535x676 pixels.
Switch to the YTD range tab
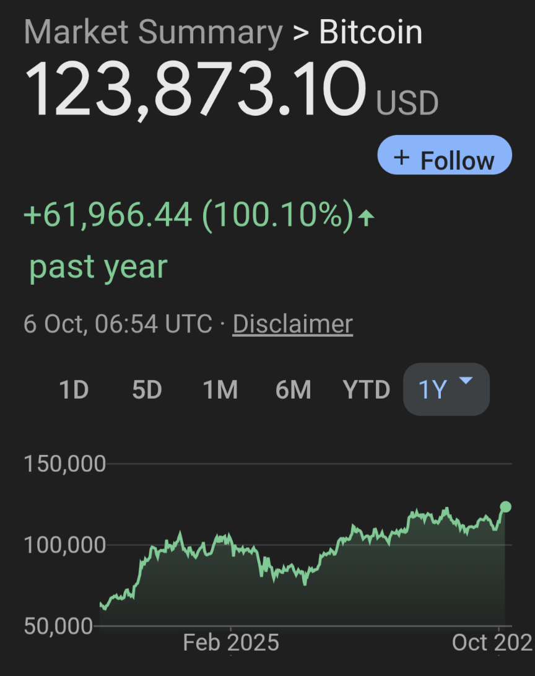367,390
